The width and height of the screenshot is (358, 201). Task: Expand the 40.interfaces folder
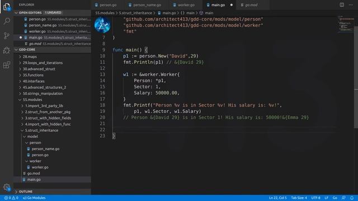point(52,81)
